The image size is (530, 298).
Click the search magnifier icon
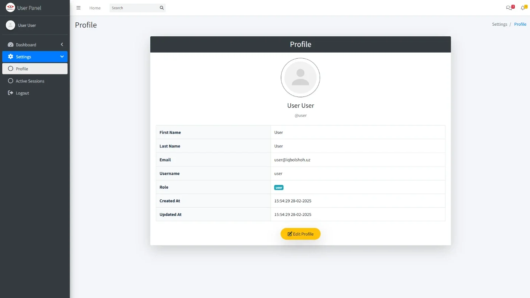click(x=162, y=8)
